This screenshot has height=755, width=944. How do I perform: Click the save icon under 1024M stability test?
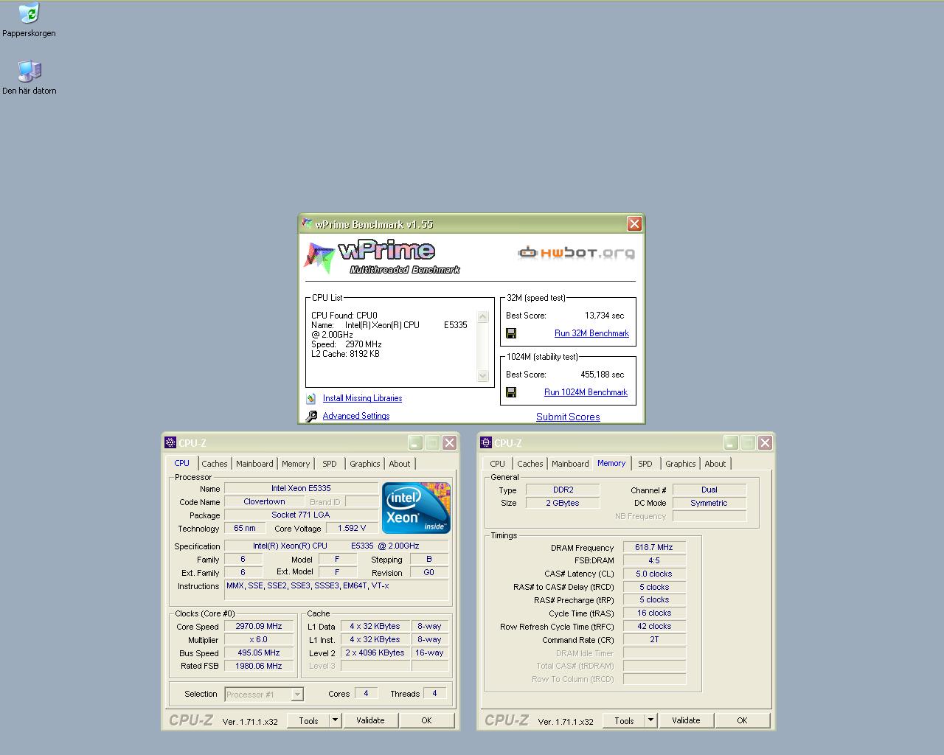click(511, 392)
